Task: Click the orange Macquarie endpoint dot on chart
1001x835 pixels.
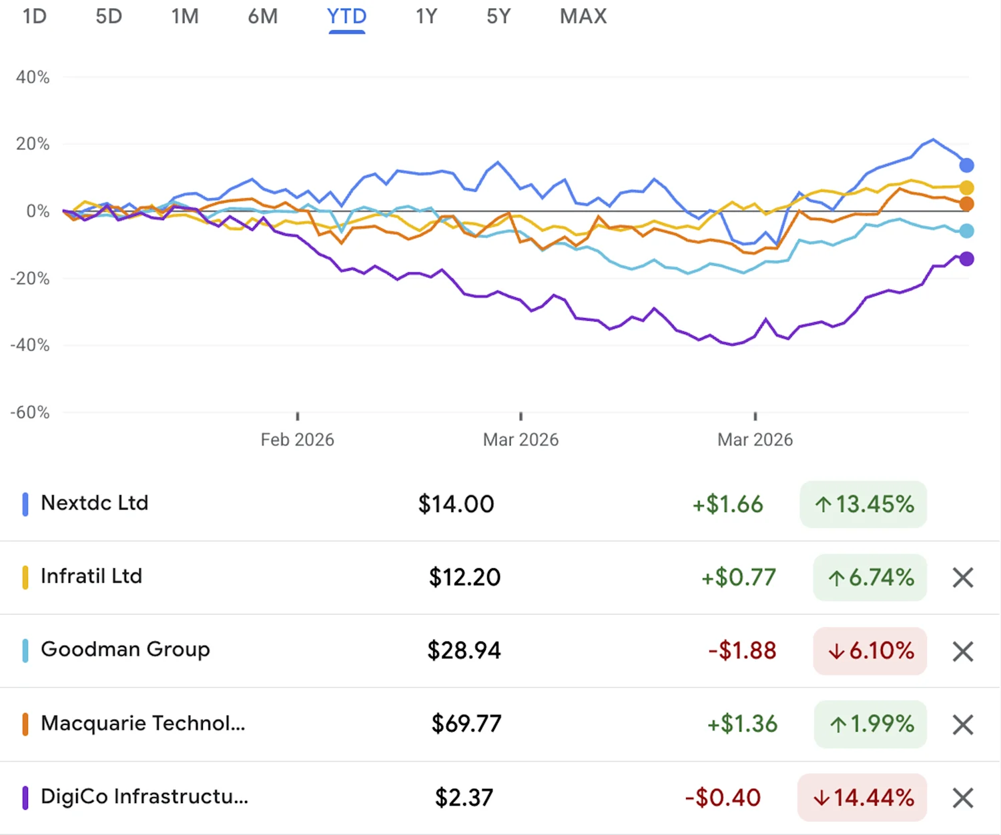Action: [x=966, y=204]
